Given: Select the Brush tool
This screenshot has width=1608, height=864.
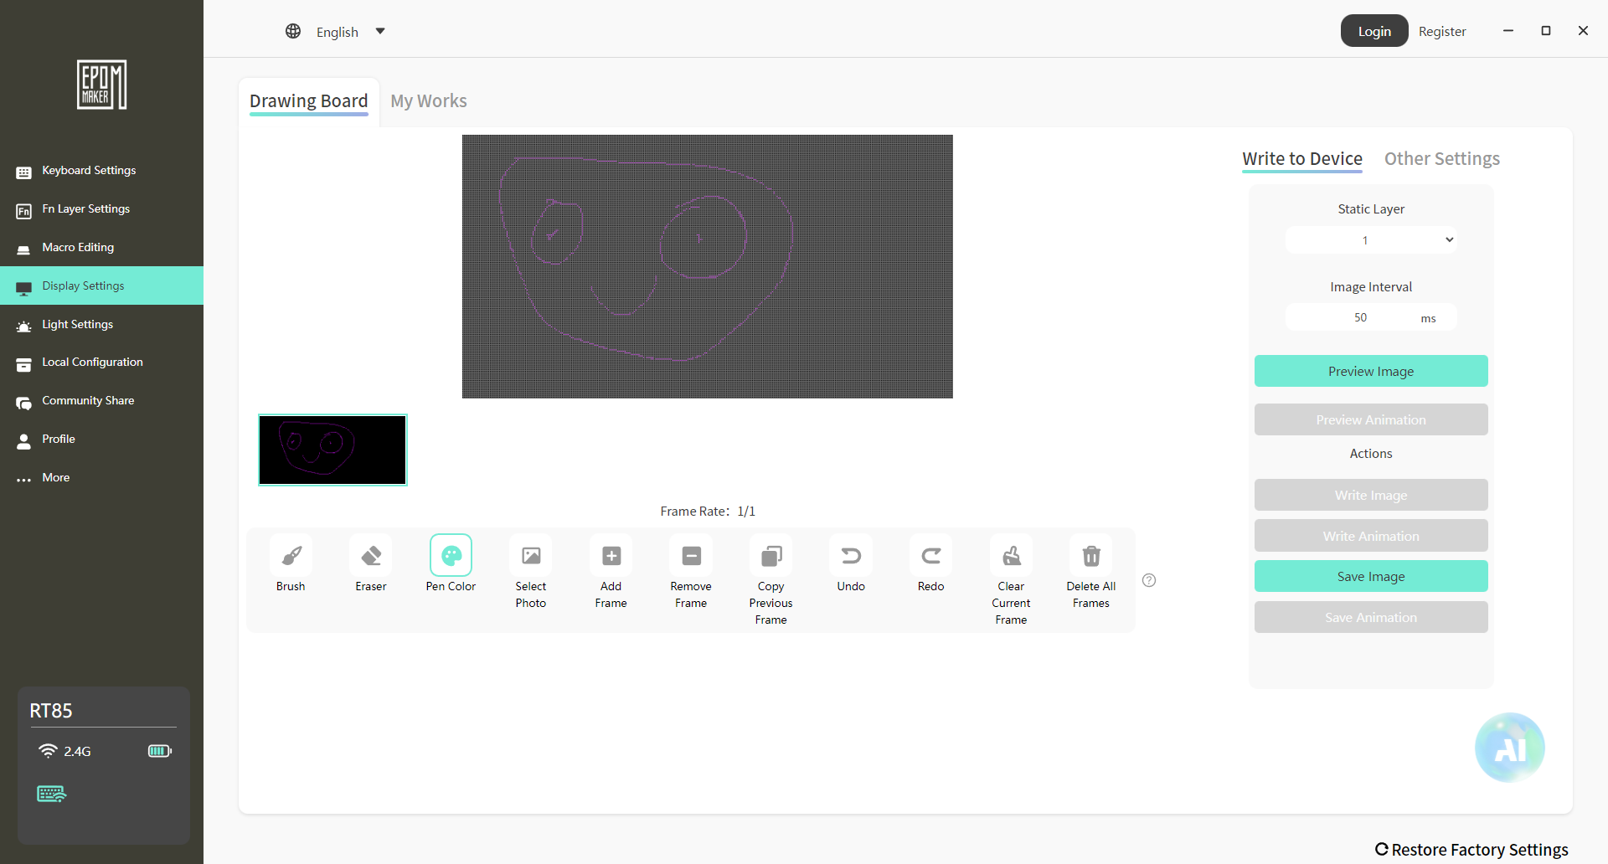Looking at the screenshot, I should (x=291, y=556).
